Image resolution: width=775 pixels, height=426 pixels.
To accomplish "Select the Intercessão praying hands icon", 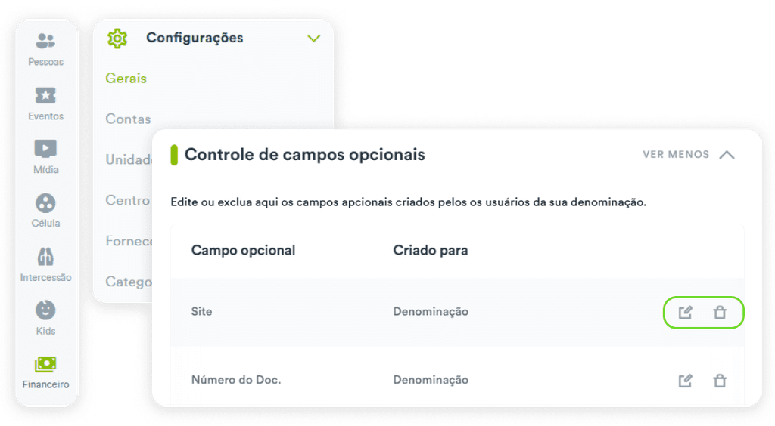I will (x=45, y=256).
